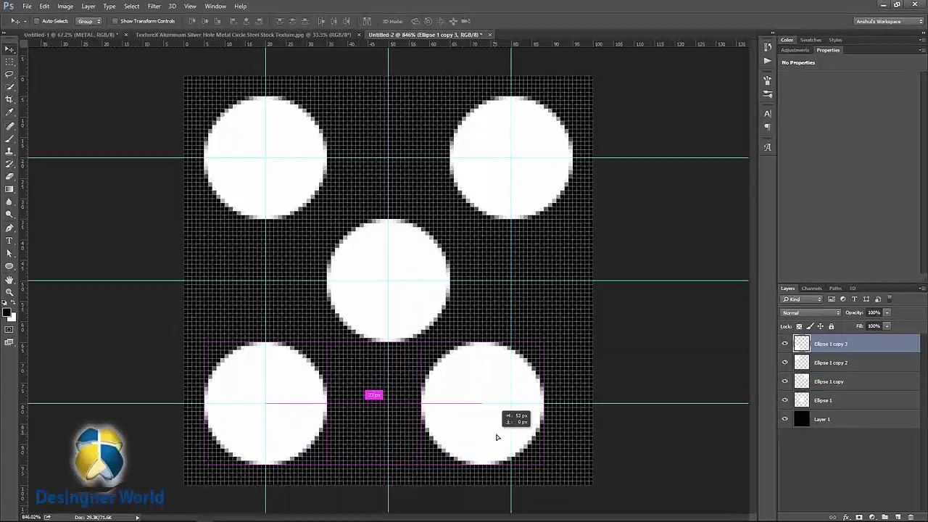Open the Select menu
The width and height of the screenshot is (928, 522).
point(131,6)
